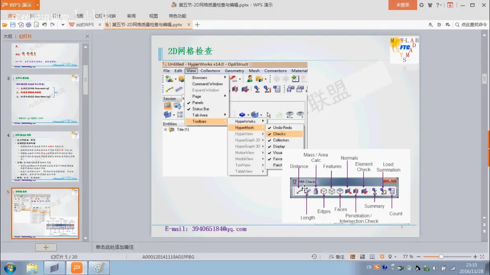Open the 特色功能 ribbon tab

(178, 16)
